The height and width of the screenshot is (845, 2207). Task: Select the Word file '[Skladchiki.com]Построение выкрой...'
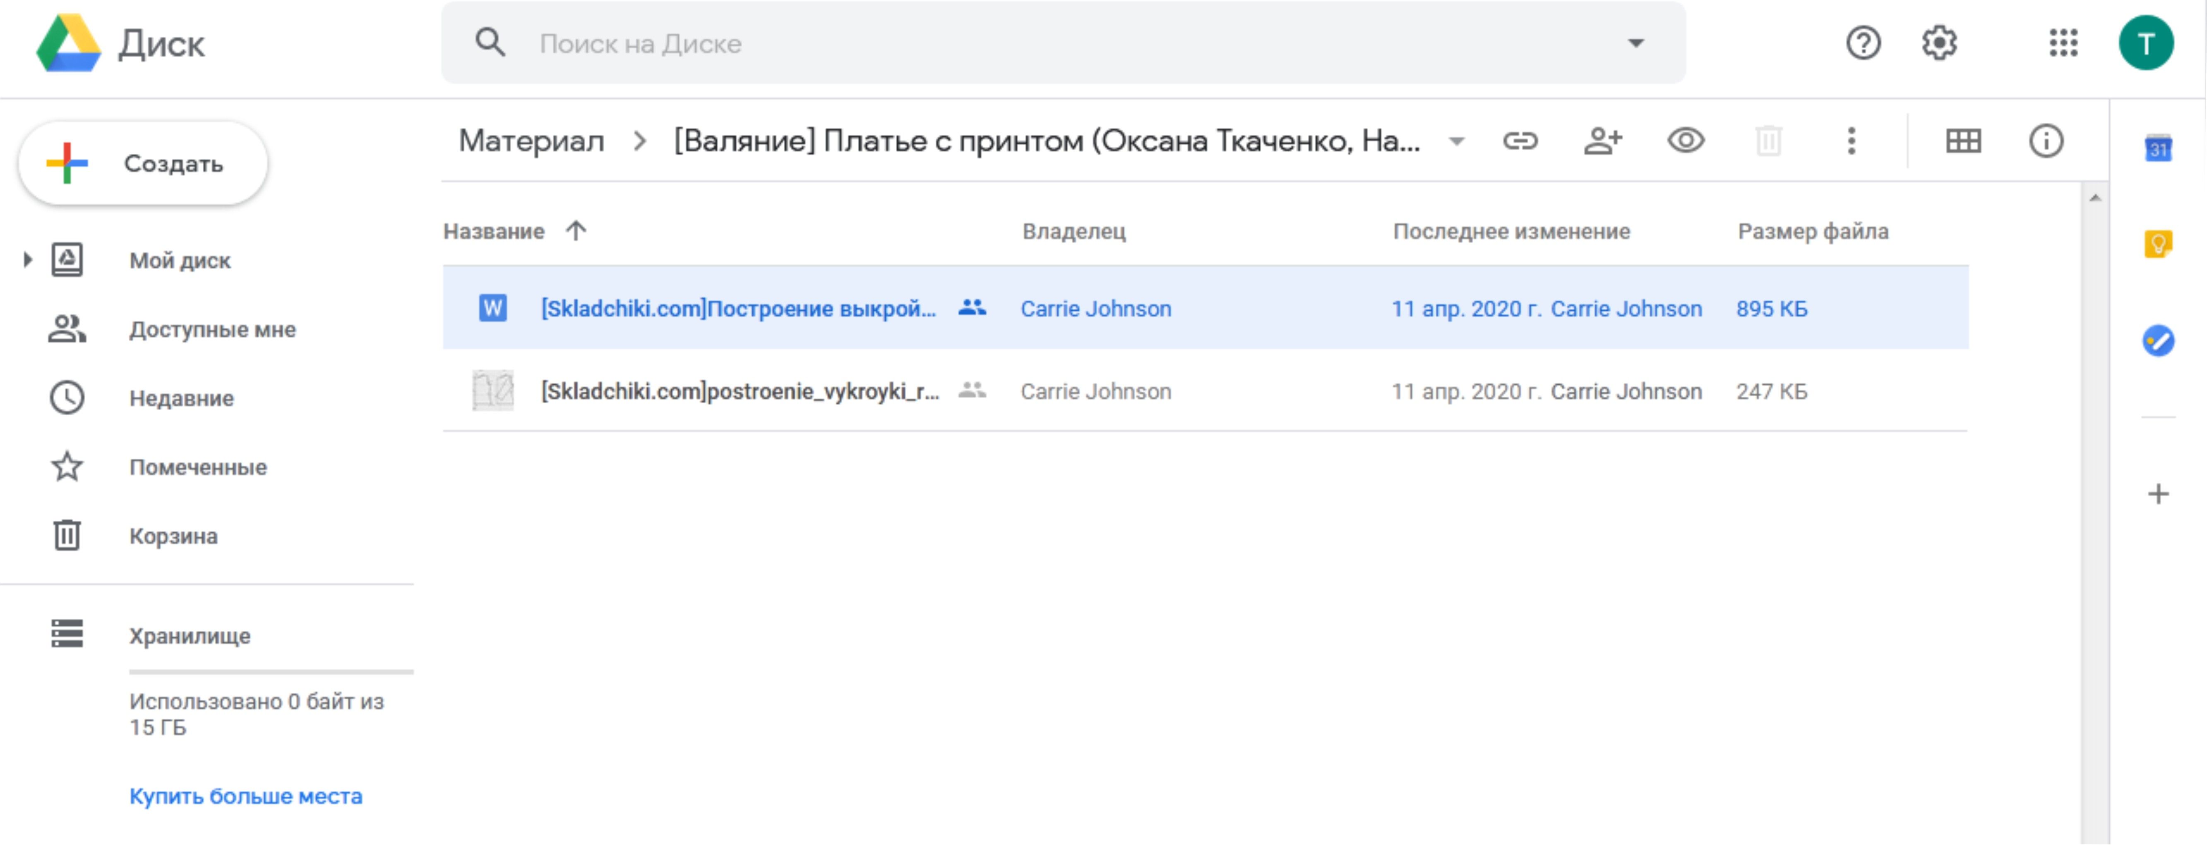[x=739, y=308]
